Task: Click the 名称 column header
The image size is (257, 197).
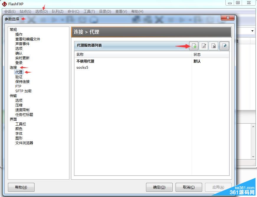Action: (133, 55)
